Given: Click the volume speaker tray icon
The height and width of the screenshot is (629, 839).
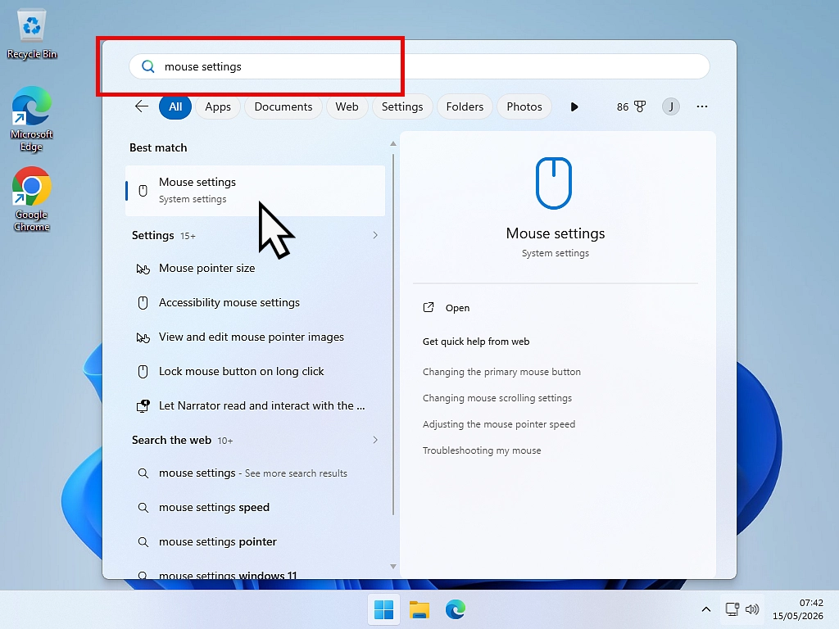Looking at the screenshot, I should coord(752,609).
